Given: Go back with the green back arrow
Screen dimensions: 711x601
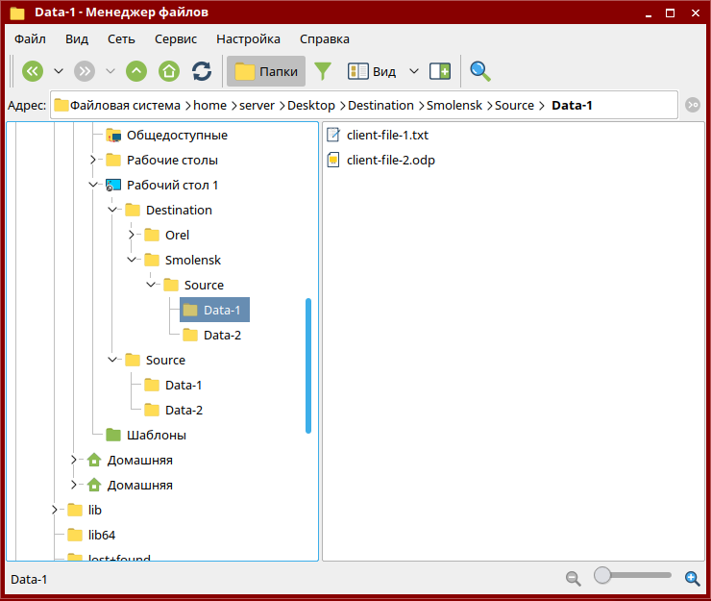Looking at the screenshot, I should (33, 71).
